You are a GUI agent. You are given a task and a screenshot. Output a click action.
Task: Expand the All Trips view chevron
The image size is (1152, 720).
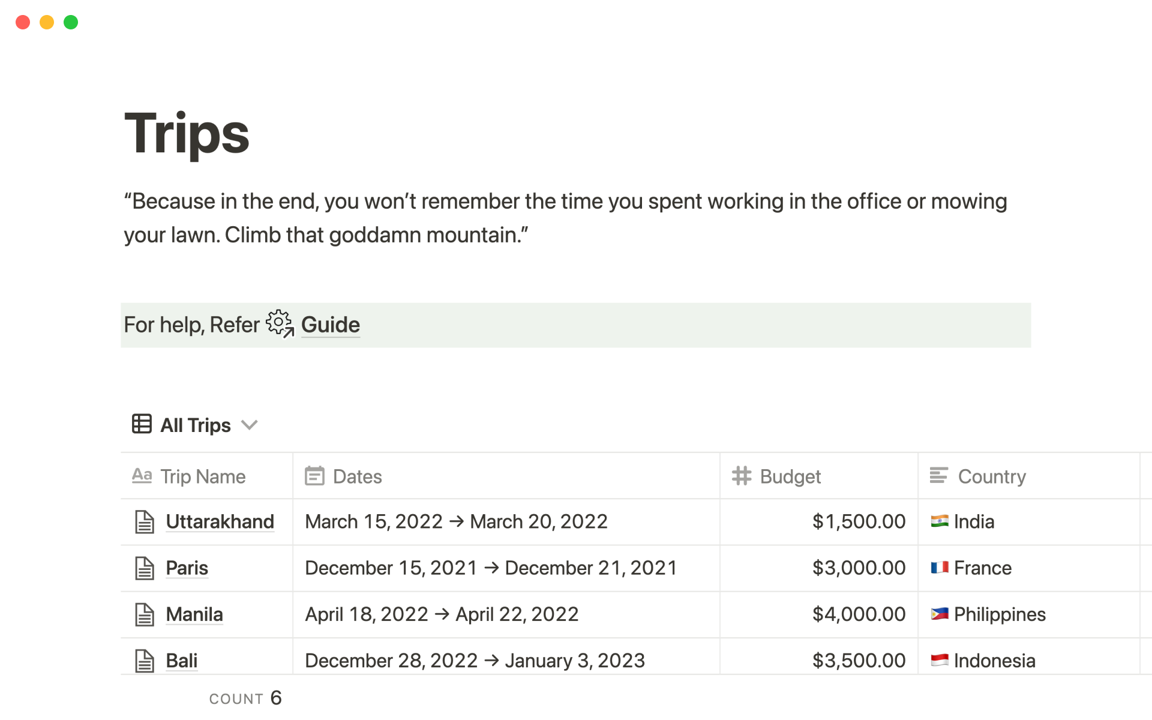(x=249, y=425)
